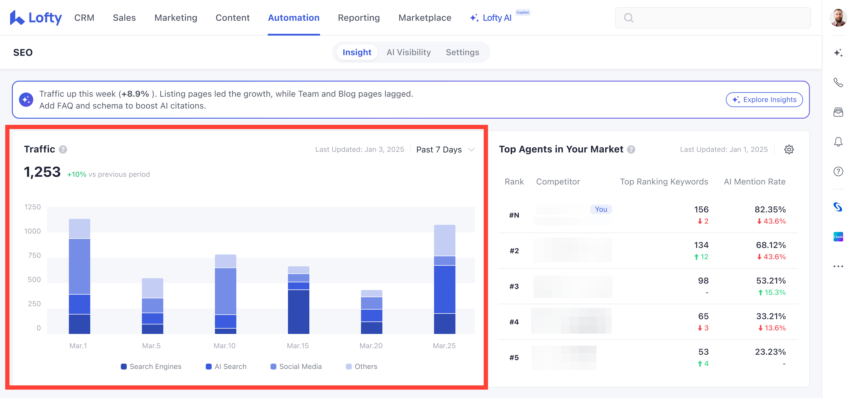Click the sidebar help circle icon
The height and width of the screenshot is (398, 855).
click(838, 171)
